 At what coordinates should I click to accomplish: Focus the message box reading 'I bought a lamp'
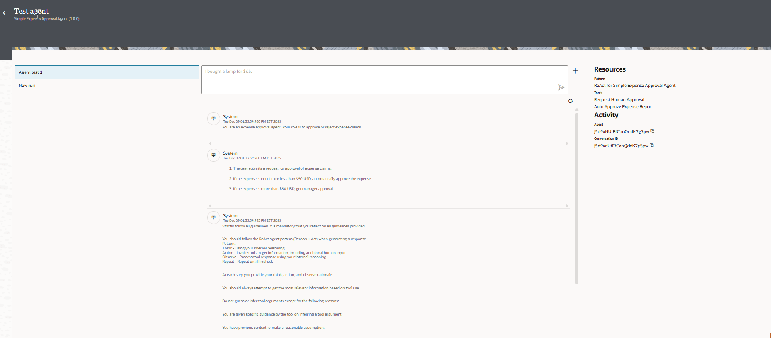[x=384, y=79]
